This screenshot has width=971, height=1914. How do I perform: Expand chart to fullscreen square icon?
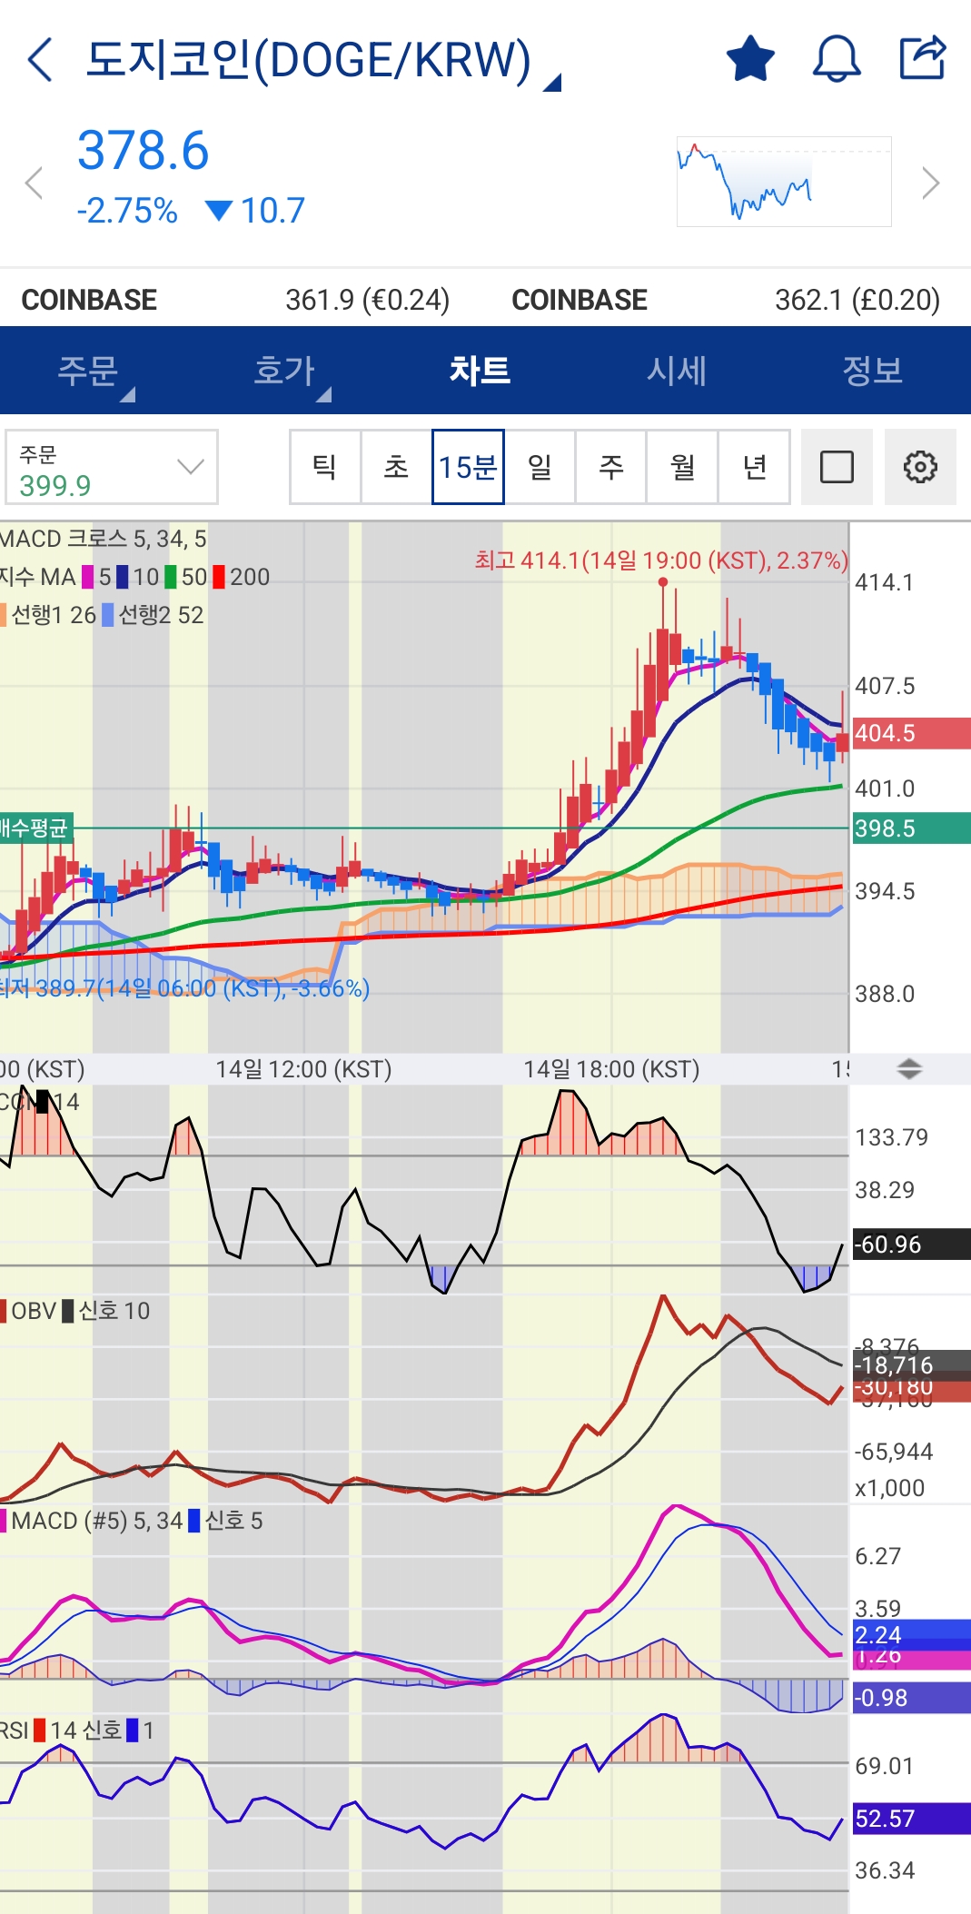(836, 467)
